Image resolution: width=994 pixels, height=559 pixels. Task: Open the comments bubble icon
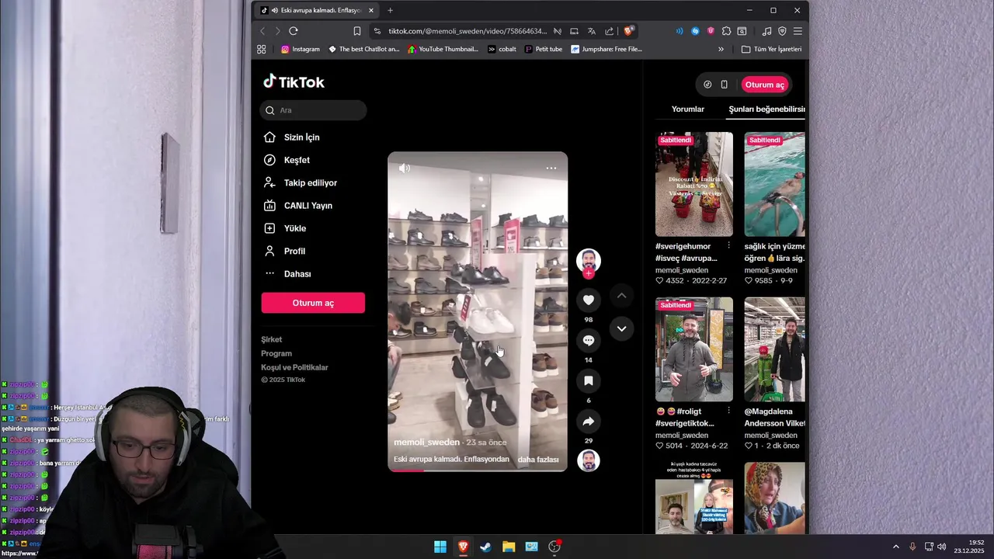coord(589,340)
